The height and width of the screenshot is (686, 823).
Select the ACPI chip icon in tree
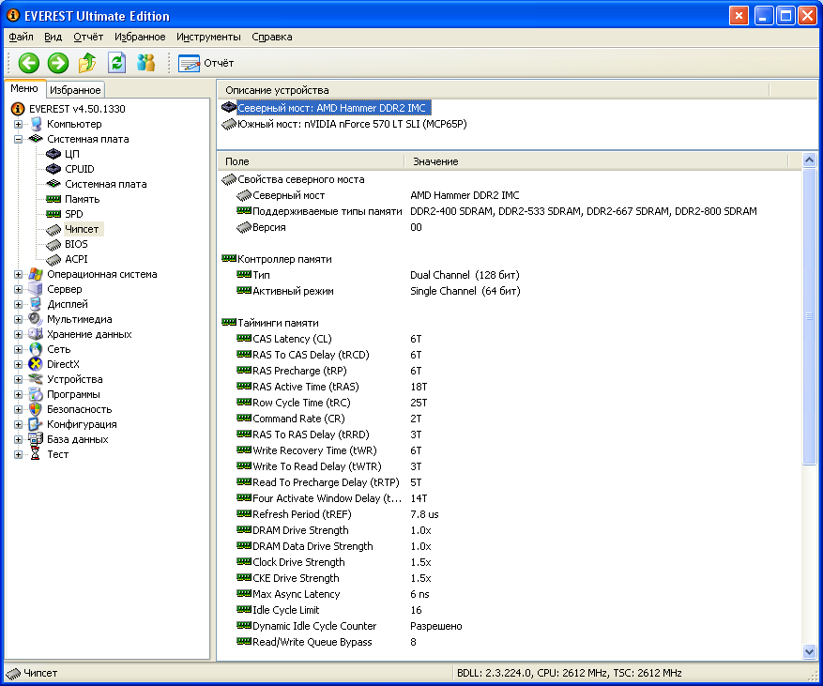(53, 259)
